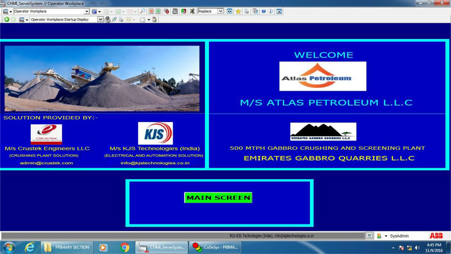This screenshot has width=451, height=254.
Task: Click the crushing plant photo
Action: tap(102, 79)
